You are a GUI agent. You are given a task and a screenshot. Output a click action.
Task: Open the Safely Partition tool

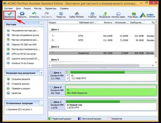tap(76, 15)
